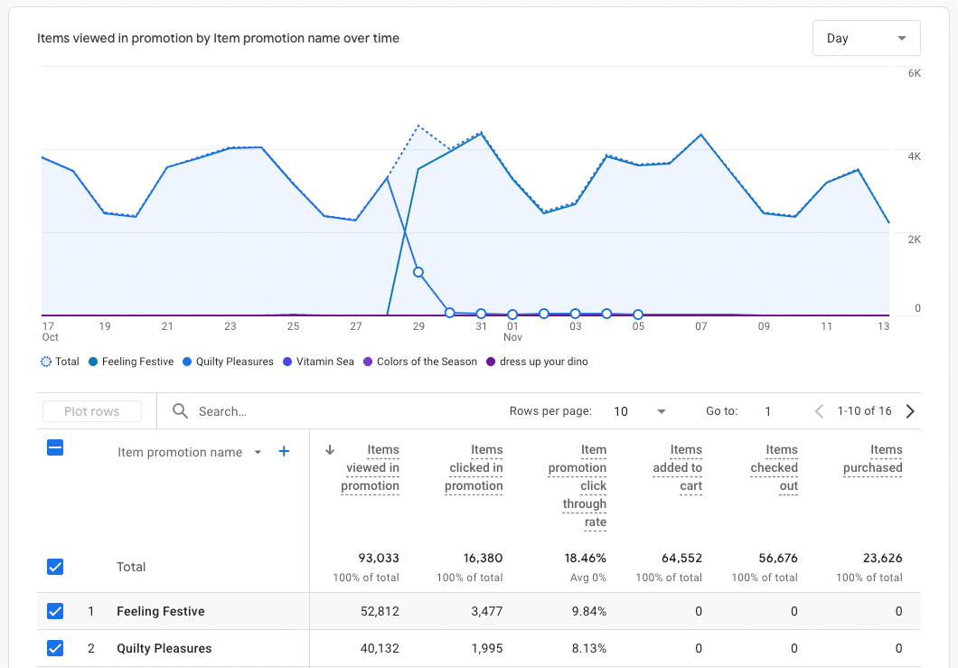Screen dimensions: 958x668
Task: Click the search magnifier icon in table toolbar
Action: click(180, 411)
